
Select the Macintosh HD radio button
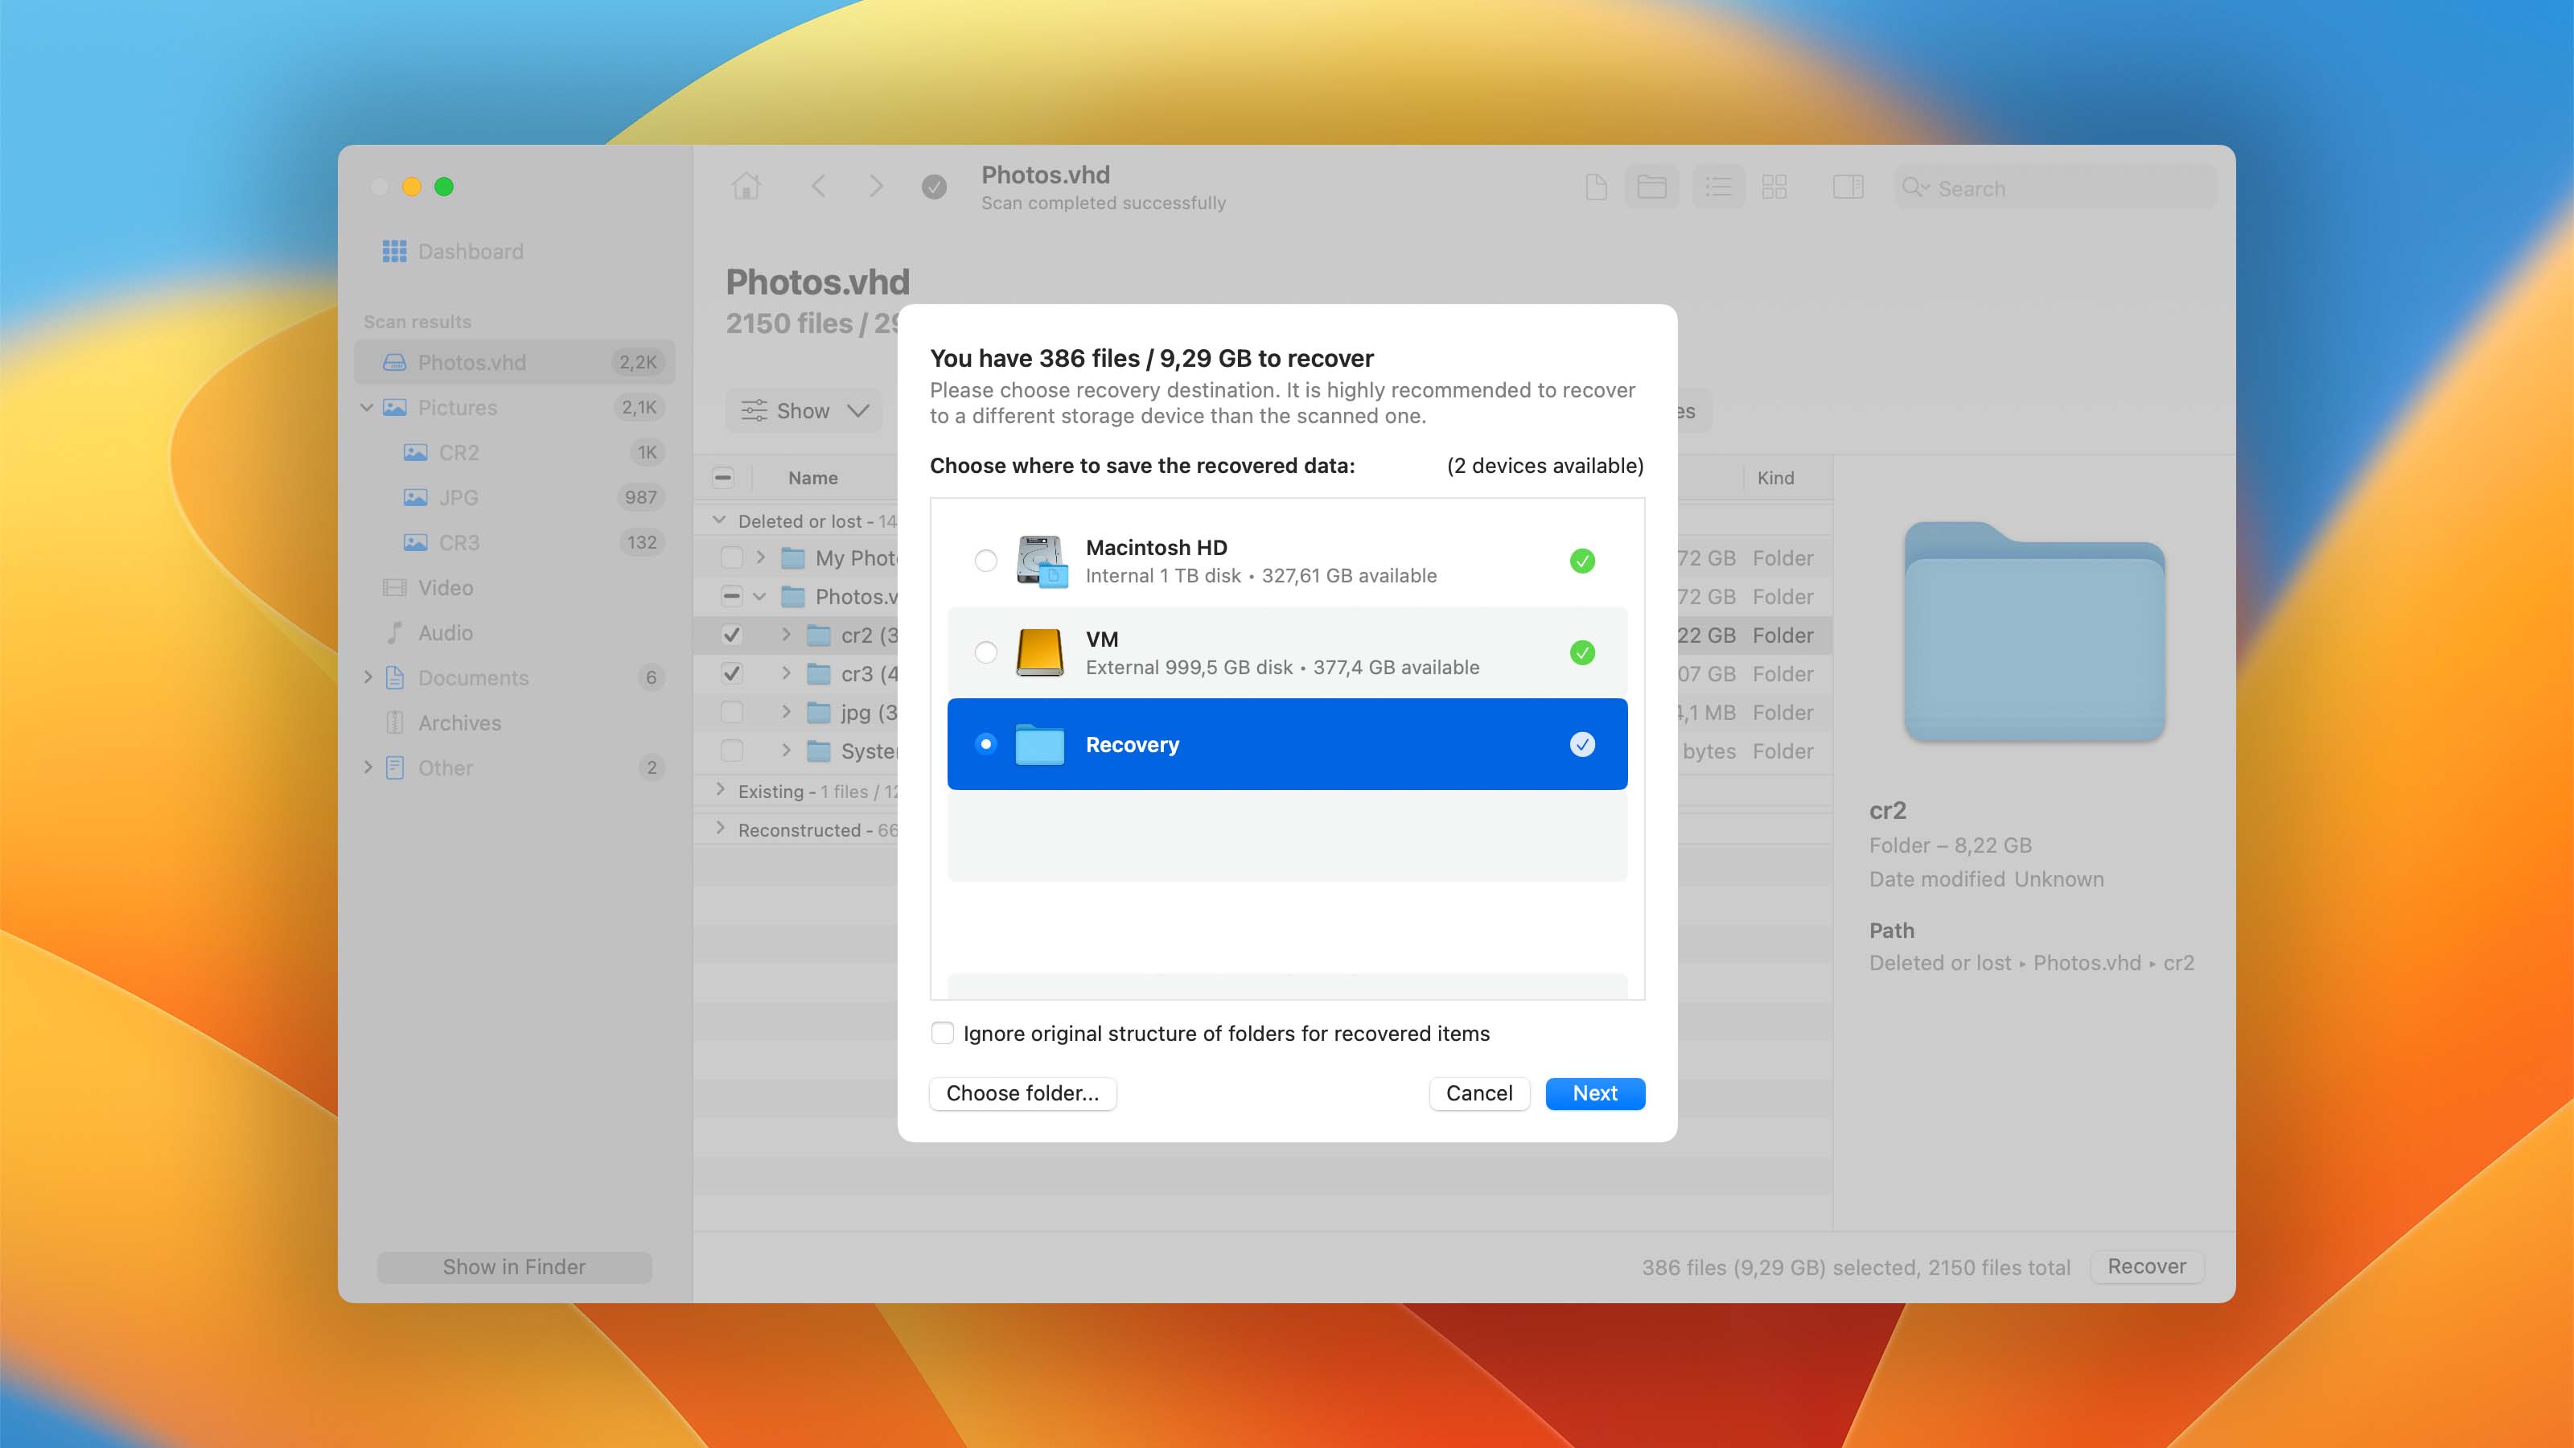(985, 561)
